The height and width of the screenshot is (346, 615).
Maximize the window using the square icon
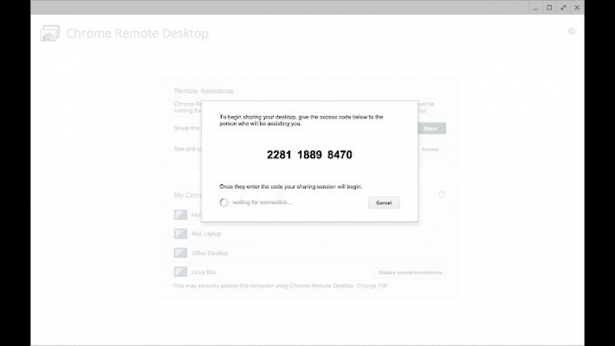point(549,8)
